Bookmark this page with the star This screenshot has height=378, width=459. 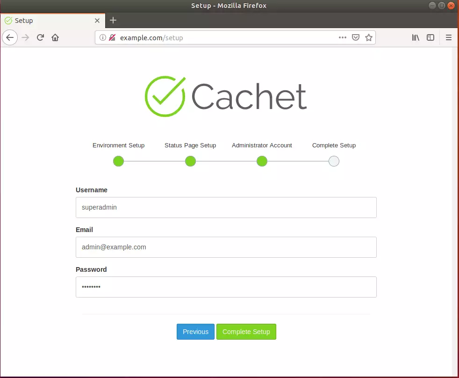click(369, 37)
